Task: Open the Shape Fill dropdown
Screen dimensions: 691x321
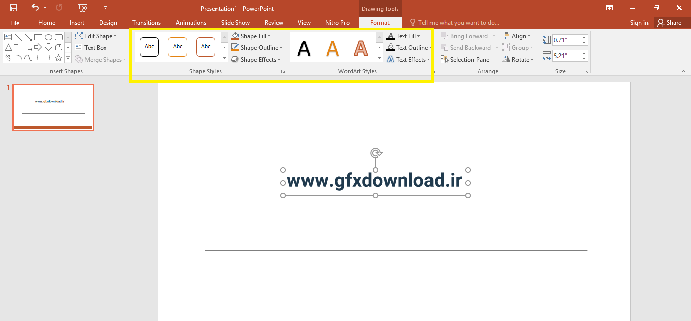Action: [x=251, y=36]
